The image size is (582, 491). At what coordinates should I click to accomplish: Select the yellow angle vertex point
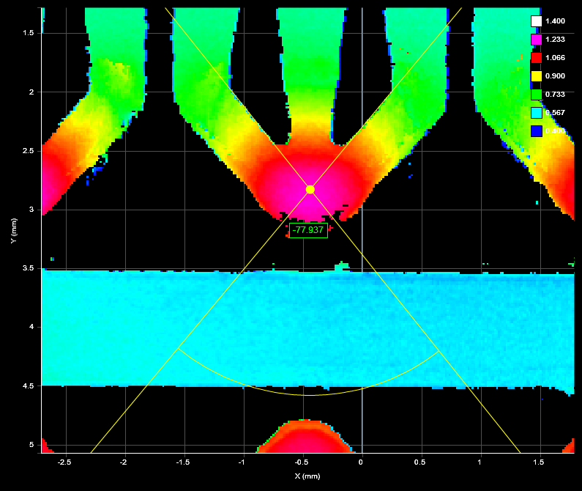310,190
